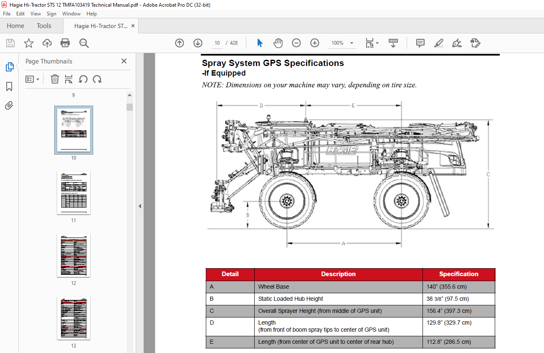
Task: Click the page number field
Action: click(217, 43)
